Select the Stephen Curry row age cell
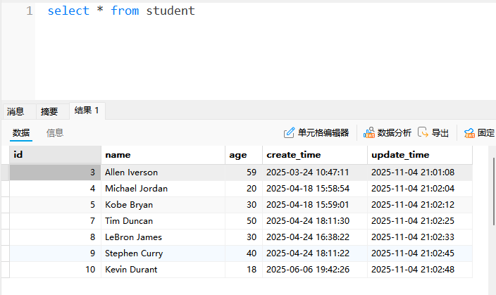Viewport: 496px width, 295px height. pos(243,253)
